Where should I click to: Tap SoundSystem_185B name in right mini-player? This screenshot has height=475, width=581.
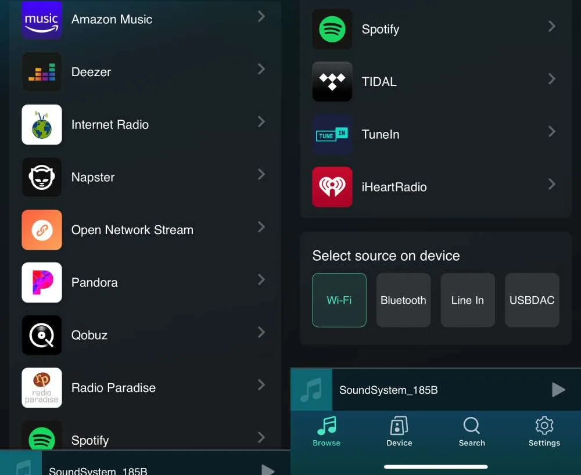click(x=388, y=390)
